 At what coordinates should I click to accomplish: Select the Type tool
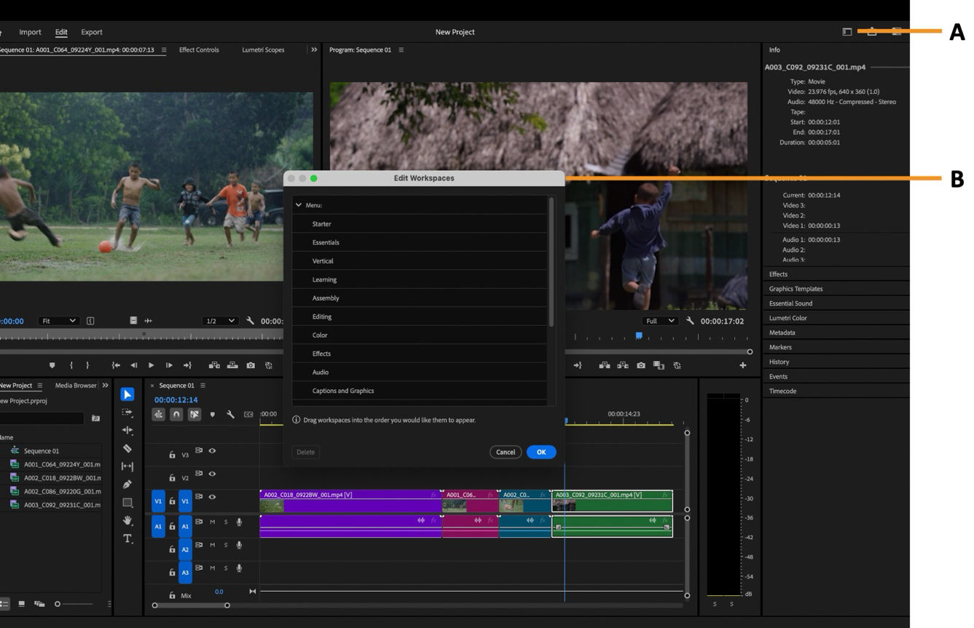(127, 538)
